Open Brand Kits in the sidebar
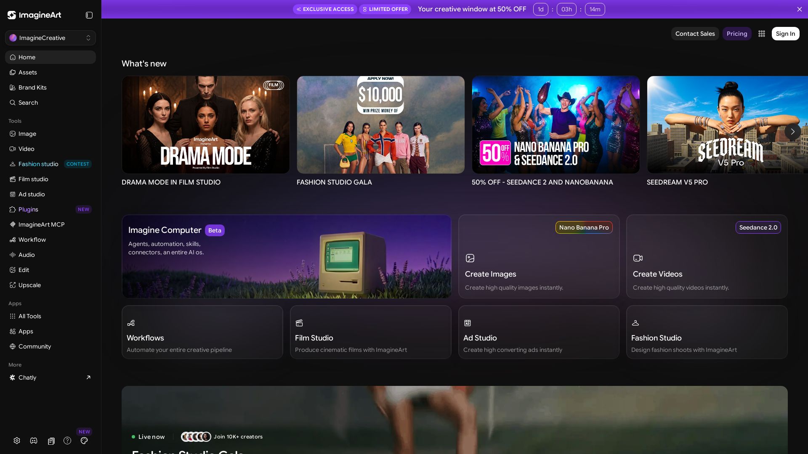The height and width of the screenshot is (454, 808). [50, 87]
